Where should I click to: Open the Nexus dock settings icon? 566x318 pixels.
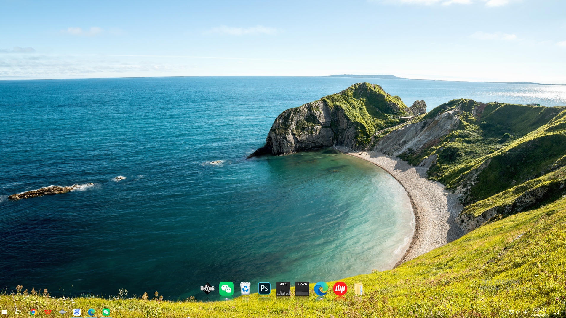pyautogui.click(x=207, y=288)
